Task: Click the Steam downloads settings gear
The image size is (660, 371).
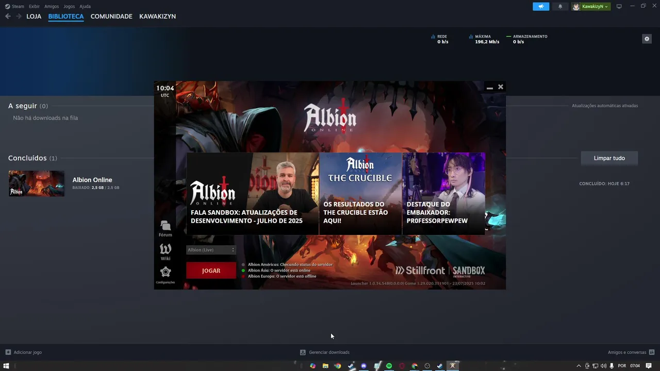Action: (647, 39)
